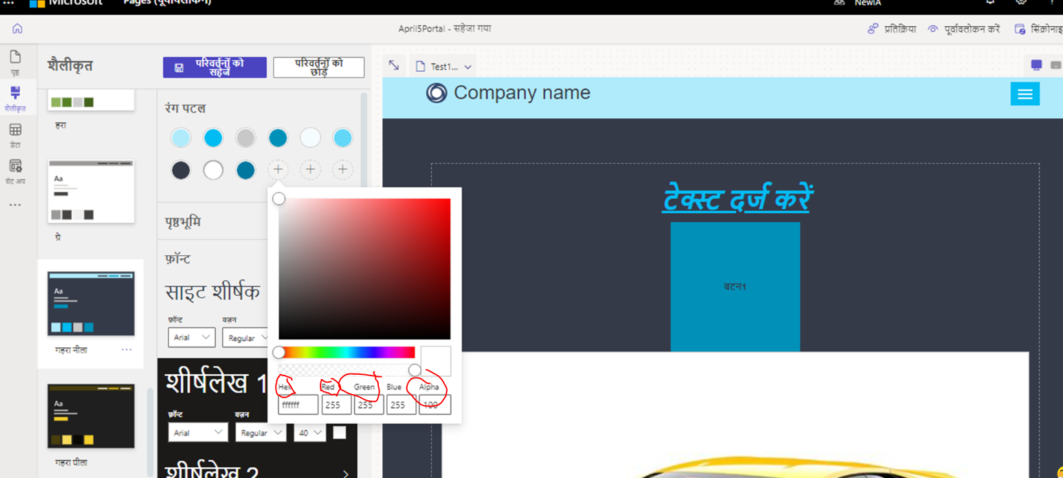
Task: Open Heading 1 font Arial dropdown
Action: 198,433
